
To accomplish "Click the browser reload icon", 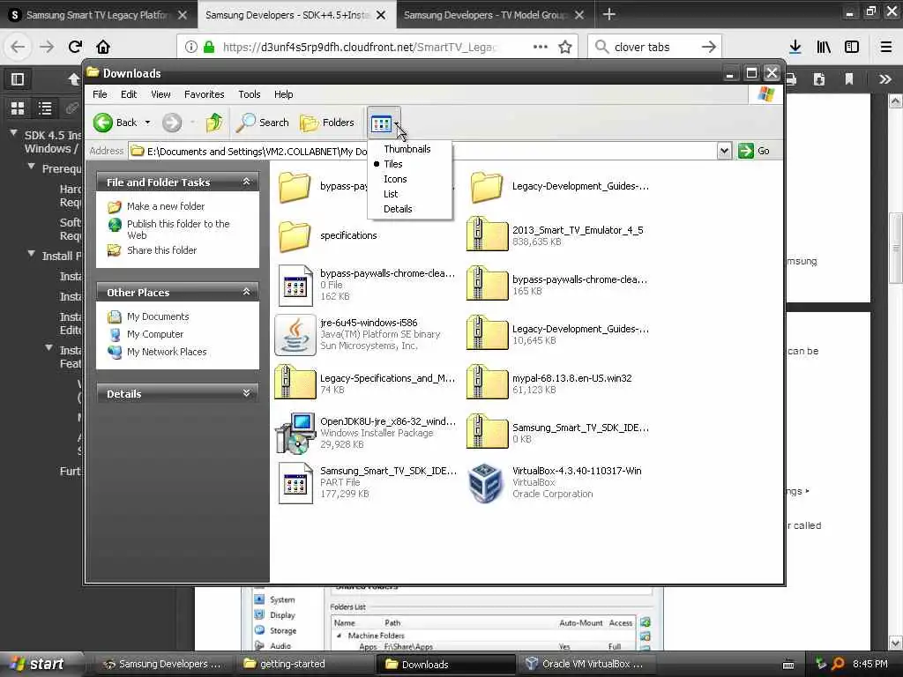I will coord(75,47).
